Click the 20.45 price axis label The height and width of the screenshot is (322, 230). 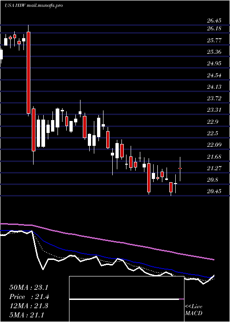(x=214, y=192)
